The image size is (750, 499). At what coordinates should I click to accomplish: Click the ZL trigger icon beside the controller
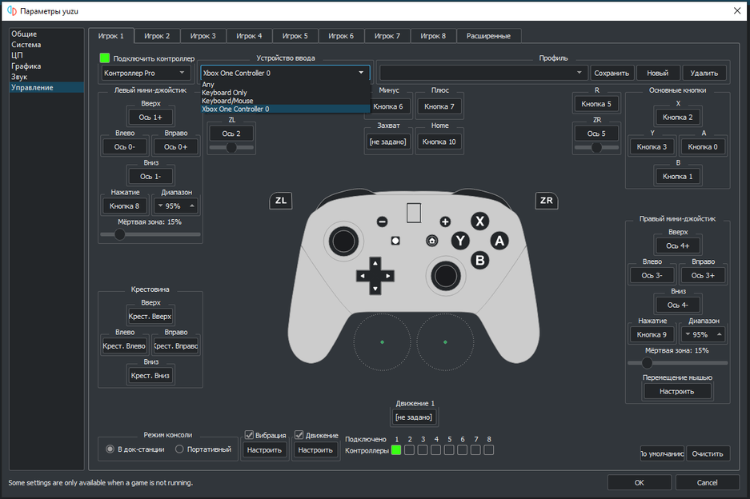tap(281, 201)
